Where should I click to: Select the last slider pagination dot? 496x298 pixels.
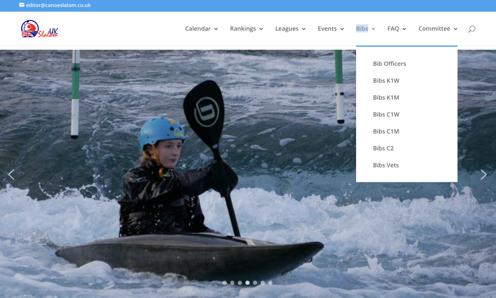pyautogui.click(x=270, y=283)
